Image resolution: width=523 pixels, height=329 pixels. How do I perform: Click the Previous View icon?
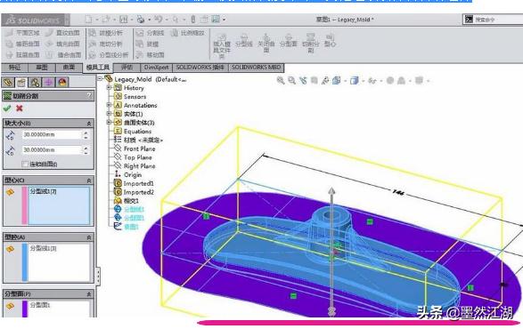(303, 80)
